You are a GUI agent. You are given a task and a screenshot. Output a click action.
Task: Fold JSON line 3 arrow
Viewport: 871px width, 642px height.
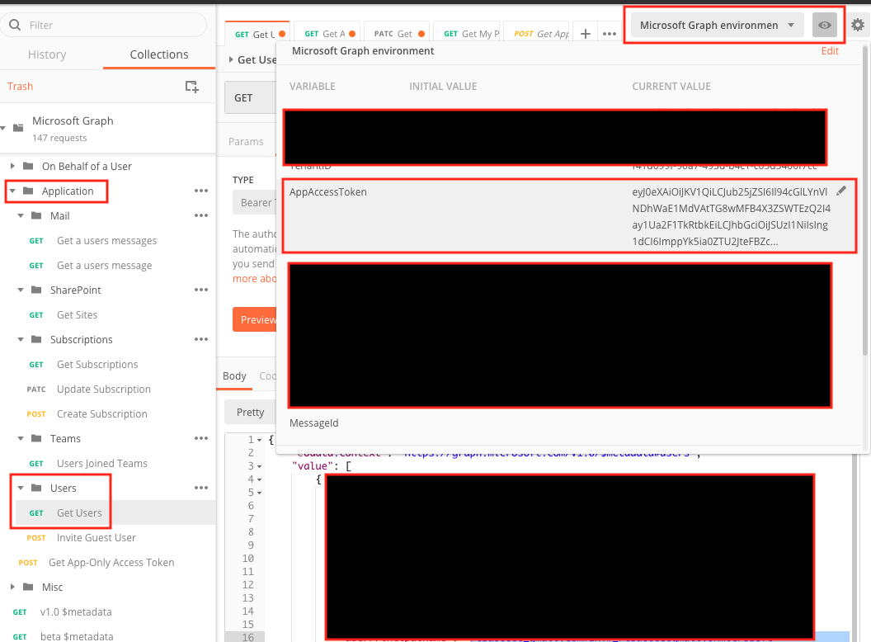click(x=260, y=466)
